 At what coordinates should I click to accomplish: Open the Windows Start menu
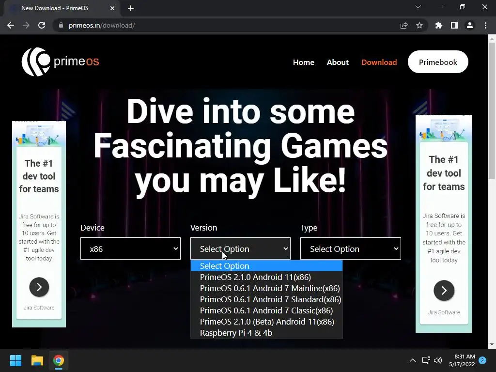[x=15, y=360]
